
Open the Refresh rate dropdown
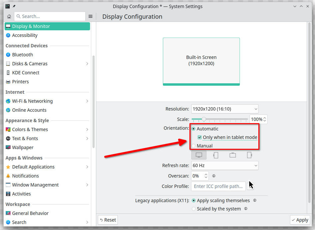pyautogui.click(x=225, y=165)
